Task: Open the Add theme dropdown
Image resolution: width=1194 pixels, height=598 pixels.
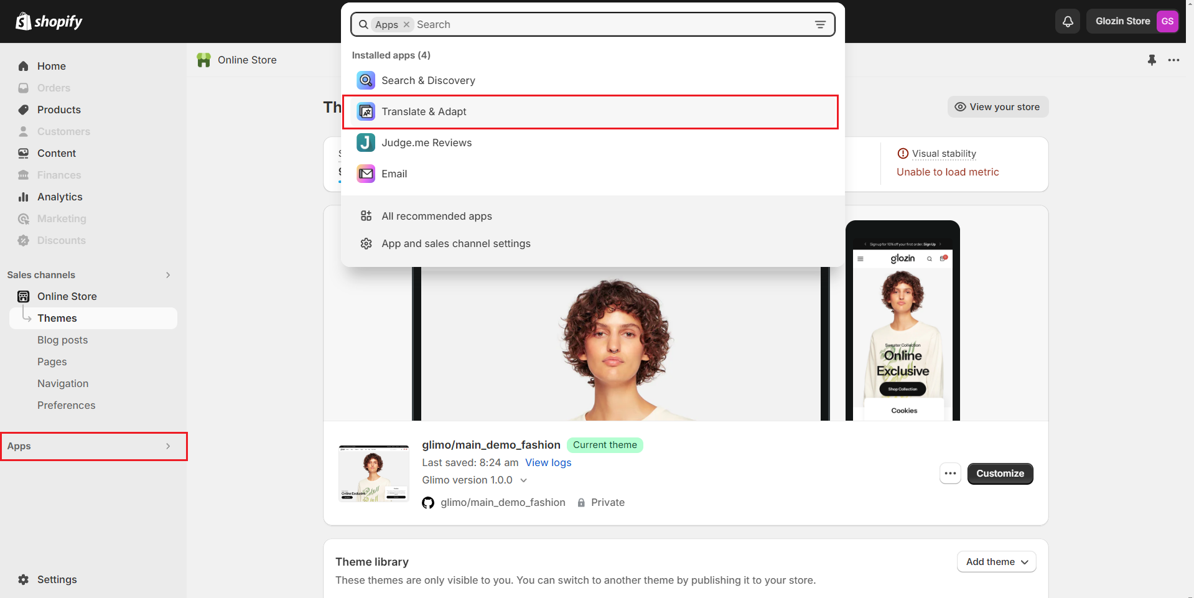Action: coord(996,561)
